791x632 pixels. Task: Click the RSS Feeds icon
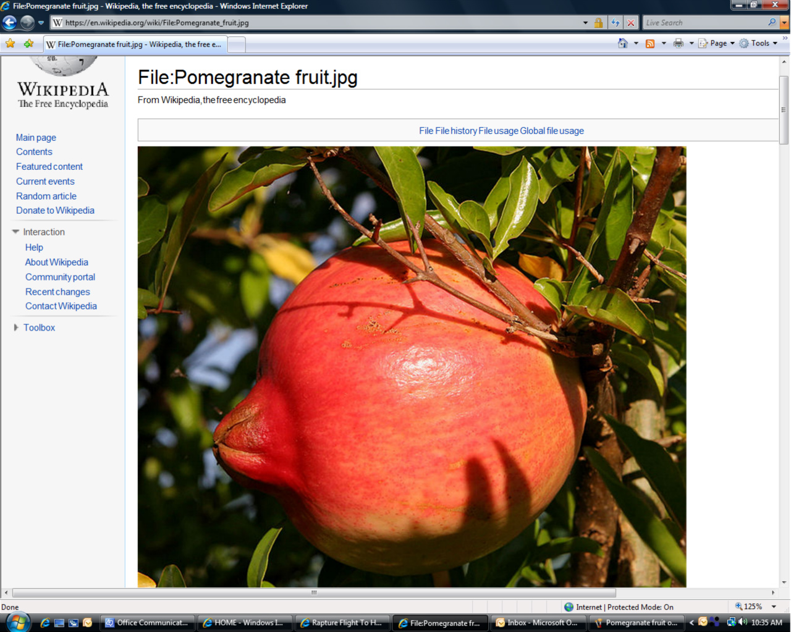[x=650, y=43]
